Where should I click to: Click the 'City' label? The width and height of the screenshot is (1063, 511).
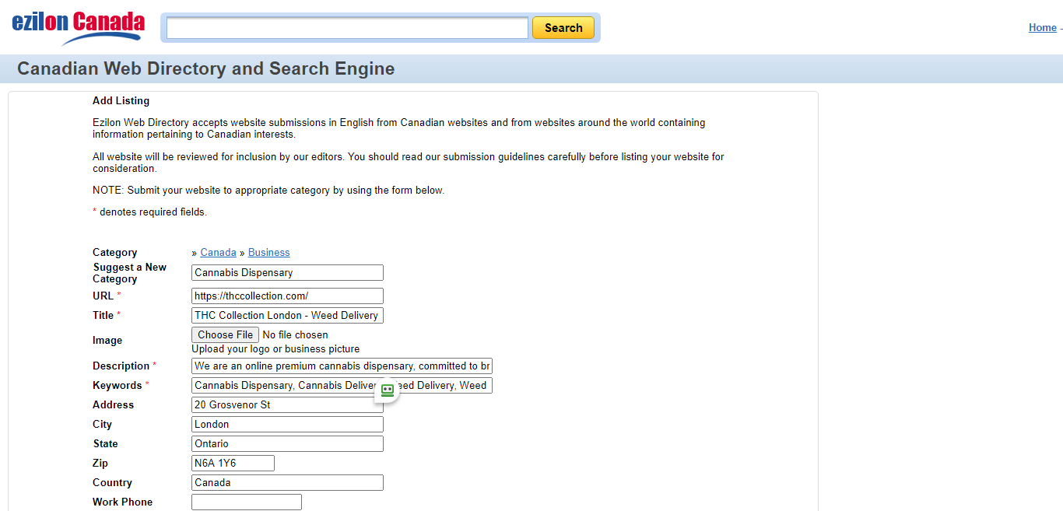click(x=103, y=425)
